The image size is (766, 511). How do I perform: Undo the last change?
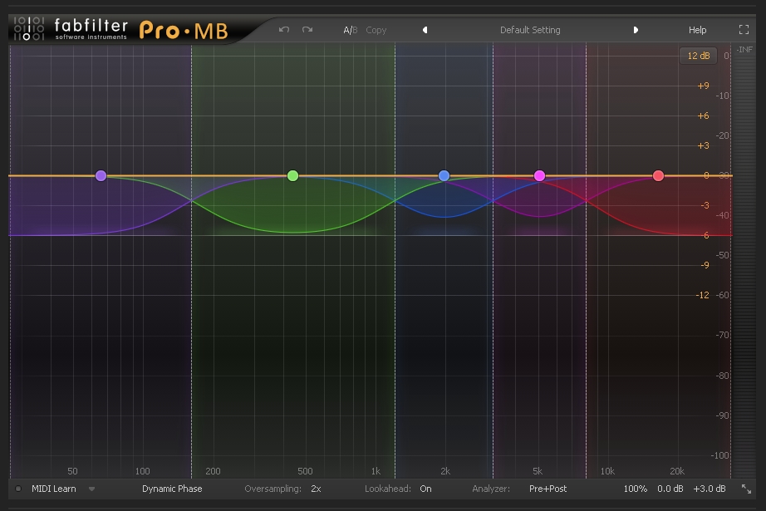(284, 30)
